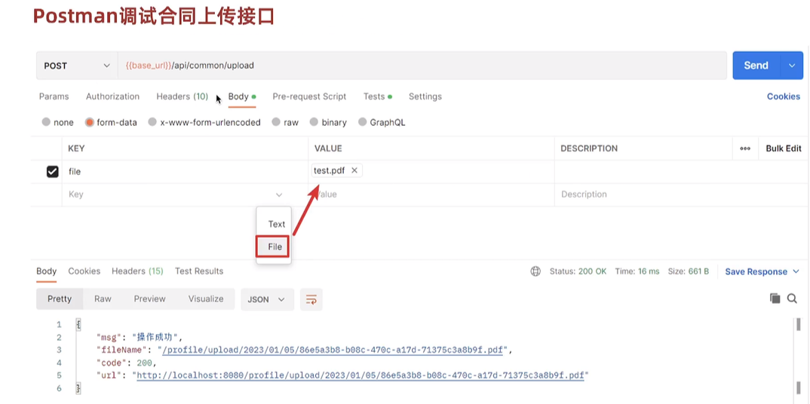Open the Test Results tab

(199, 271)
